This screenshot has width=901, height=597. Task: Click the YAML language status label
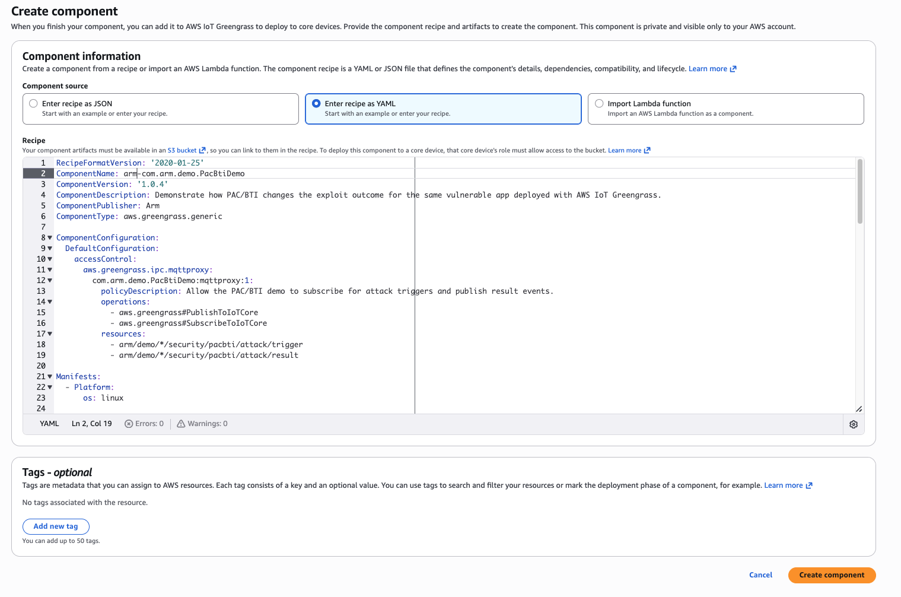pyautogui.click(x=49, y=424)
